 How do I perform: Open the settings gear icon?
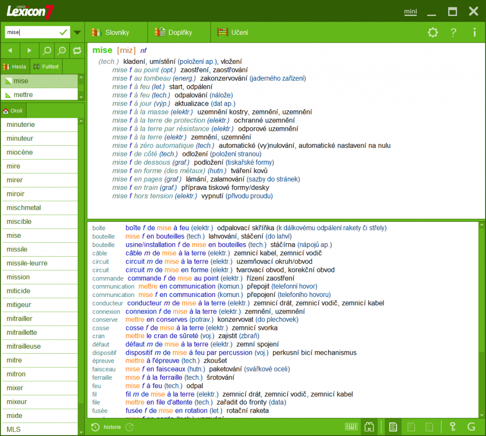click(433, 32)
